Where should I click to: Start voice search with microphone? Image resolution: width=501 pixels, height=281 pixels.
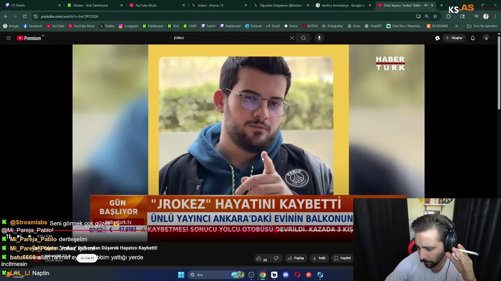tap(319, 38)
